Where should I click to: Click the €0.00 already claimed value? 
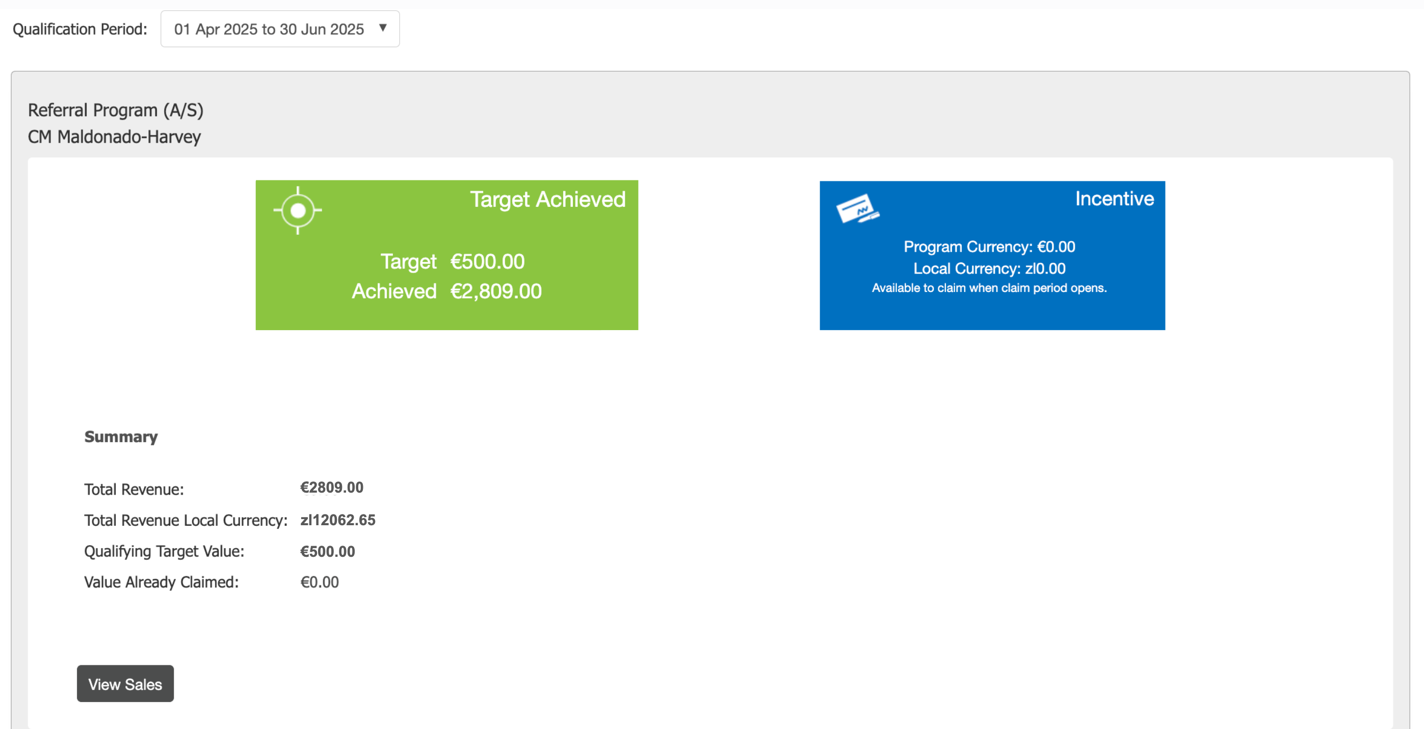click(x=320, y=582)
